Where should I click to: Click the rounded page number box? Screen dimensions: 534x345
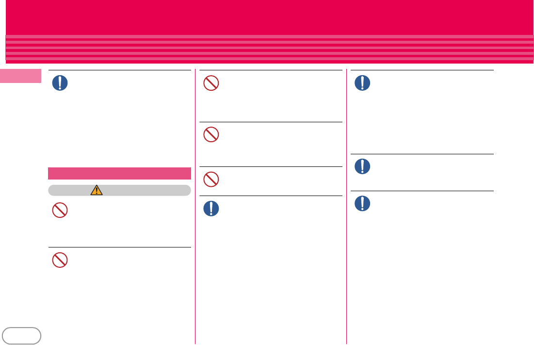point(21,336)
